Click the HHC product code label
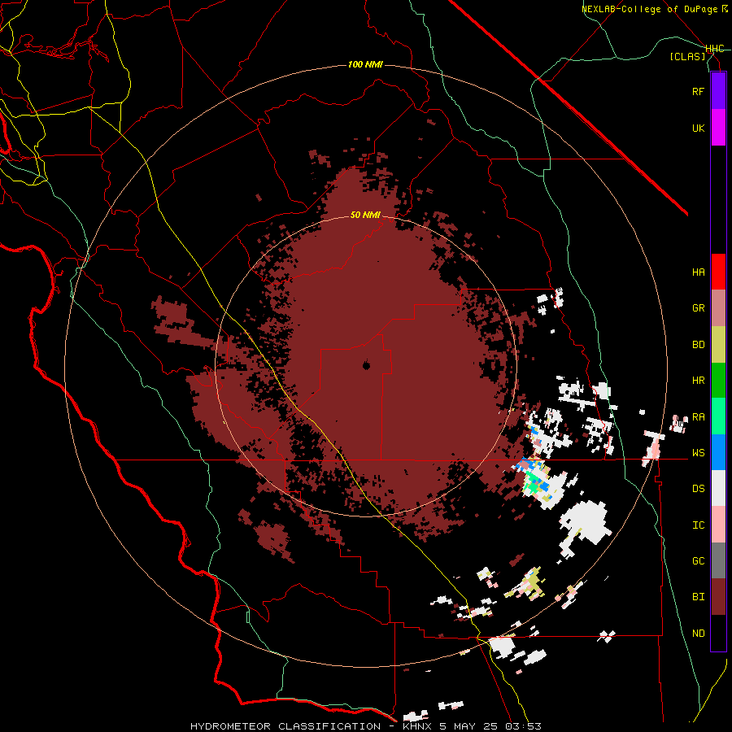Screen dimensions: 732x732 point(714,49)
